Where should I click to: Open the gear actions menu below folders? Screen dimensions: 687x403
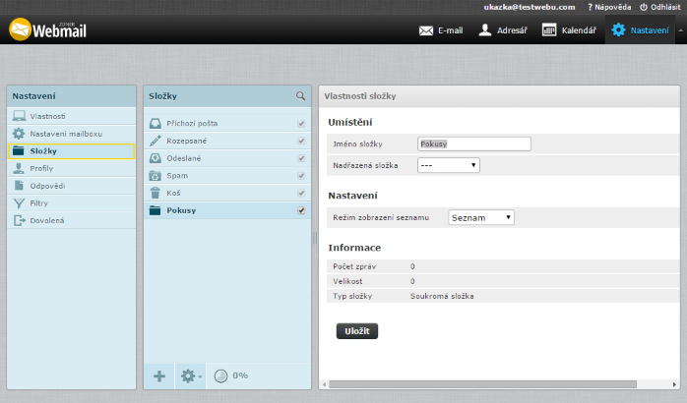tap(190, 375)
